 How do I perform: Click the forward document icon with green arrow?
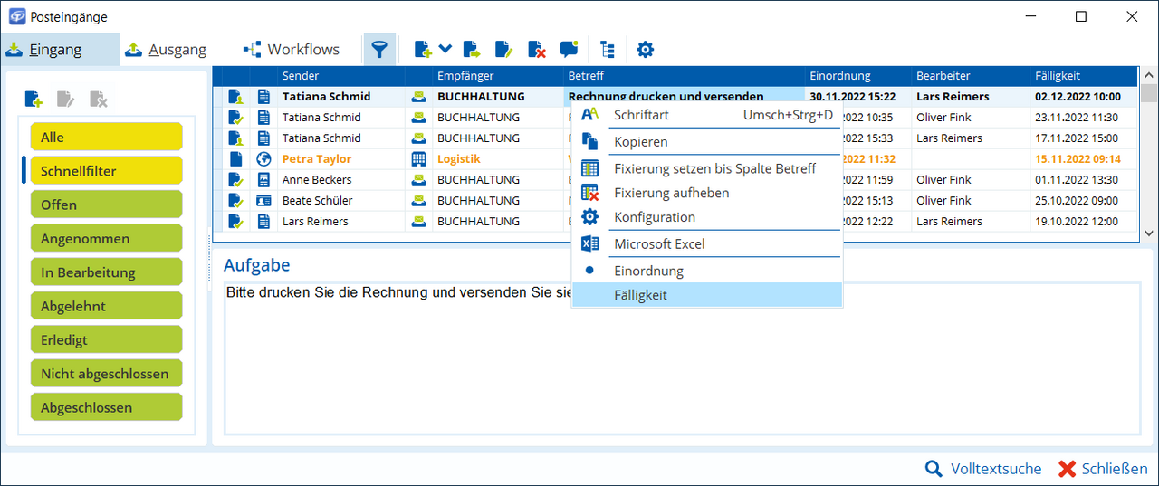(472, 50)
